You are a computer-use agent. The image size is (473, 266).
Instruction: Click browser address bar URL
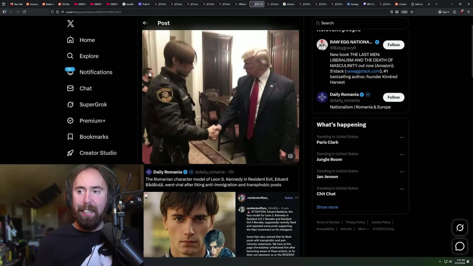click(93, 12)
